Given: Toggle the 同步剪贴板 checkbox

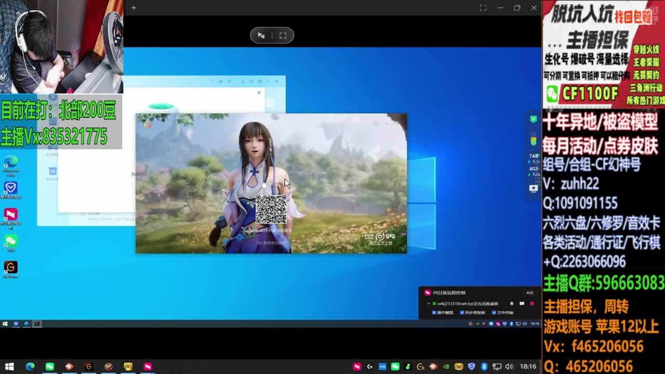Looking at the screenshot, I should coord(462,313).
